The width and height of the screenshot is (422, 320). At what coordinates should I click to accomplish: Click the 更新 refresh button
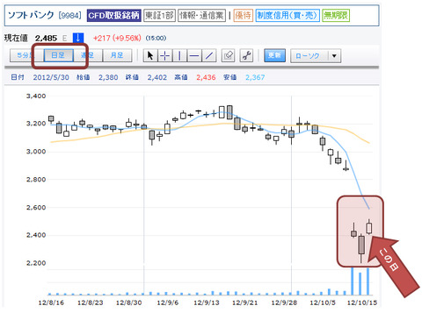click(274, 55)
